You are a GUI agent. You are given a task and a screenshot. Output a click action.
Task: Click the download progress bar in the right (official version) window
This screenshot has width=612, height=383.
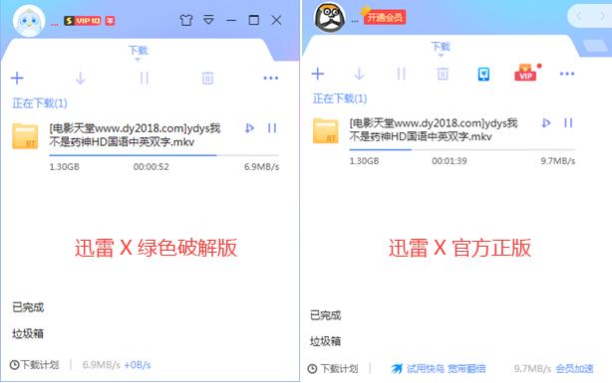pos(462,149)
